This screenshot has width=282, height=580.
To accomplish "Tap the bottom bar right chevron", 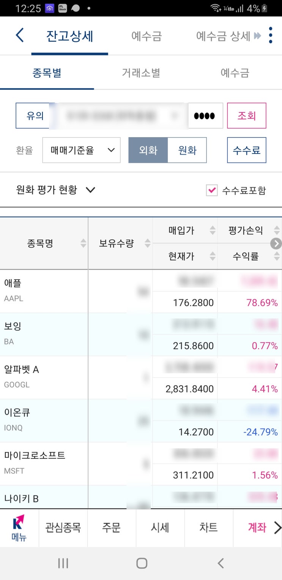I will [277, 528].
